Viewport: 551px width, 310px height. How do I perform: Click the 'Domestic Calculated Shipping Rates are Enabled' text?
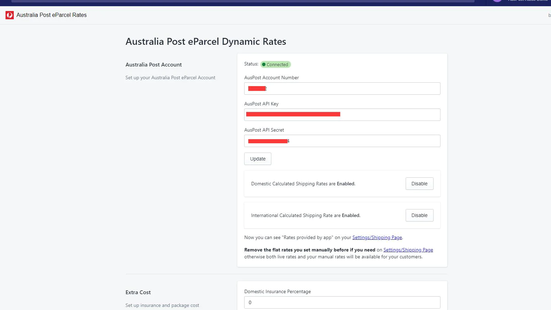coord(303,184)
